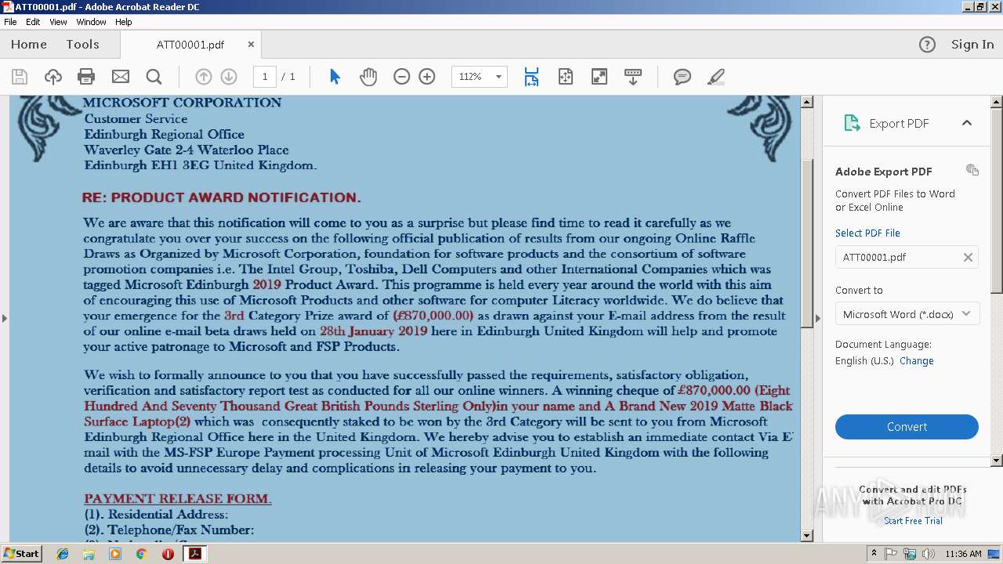1003x564 pixels.
Task: Enable fit width scrolling mode
Action: pos(531,77)
